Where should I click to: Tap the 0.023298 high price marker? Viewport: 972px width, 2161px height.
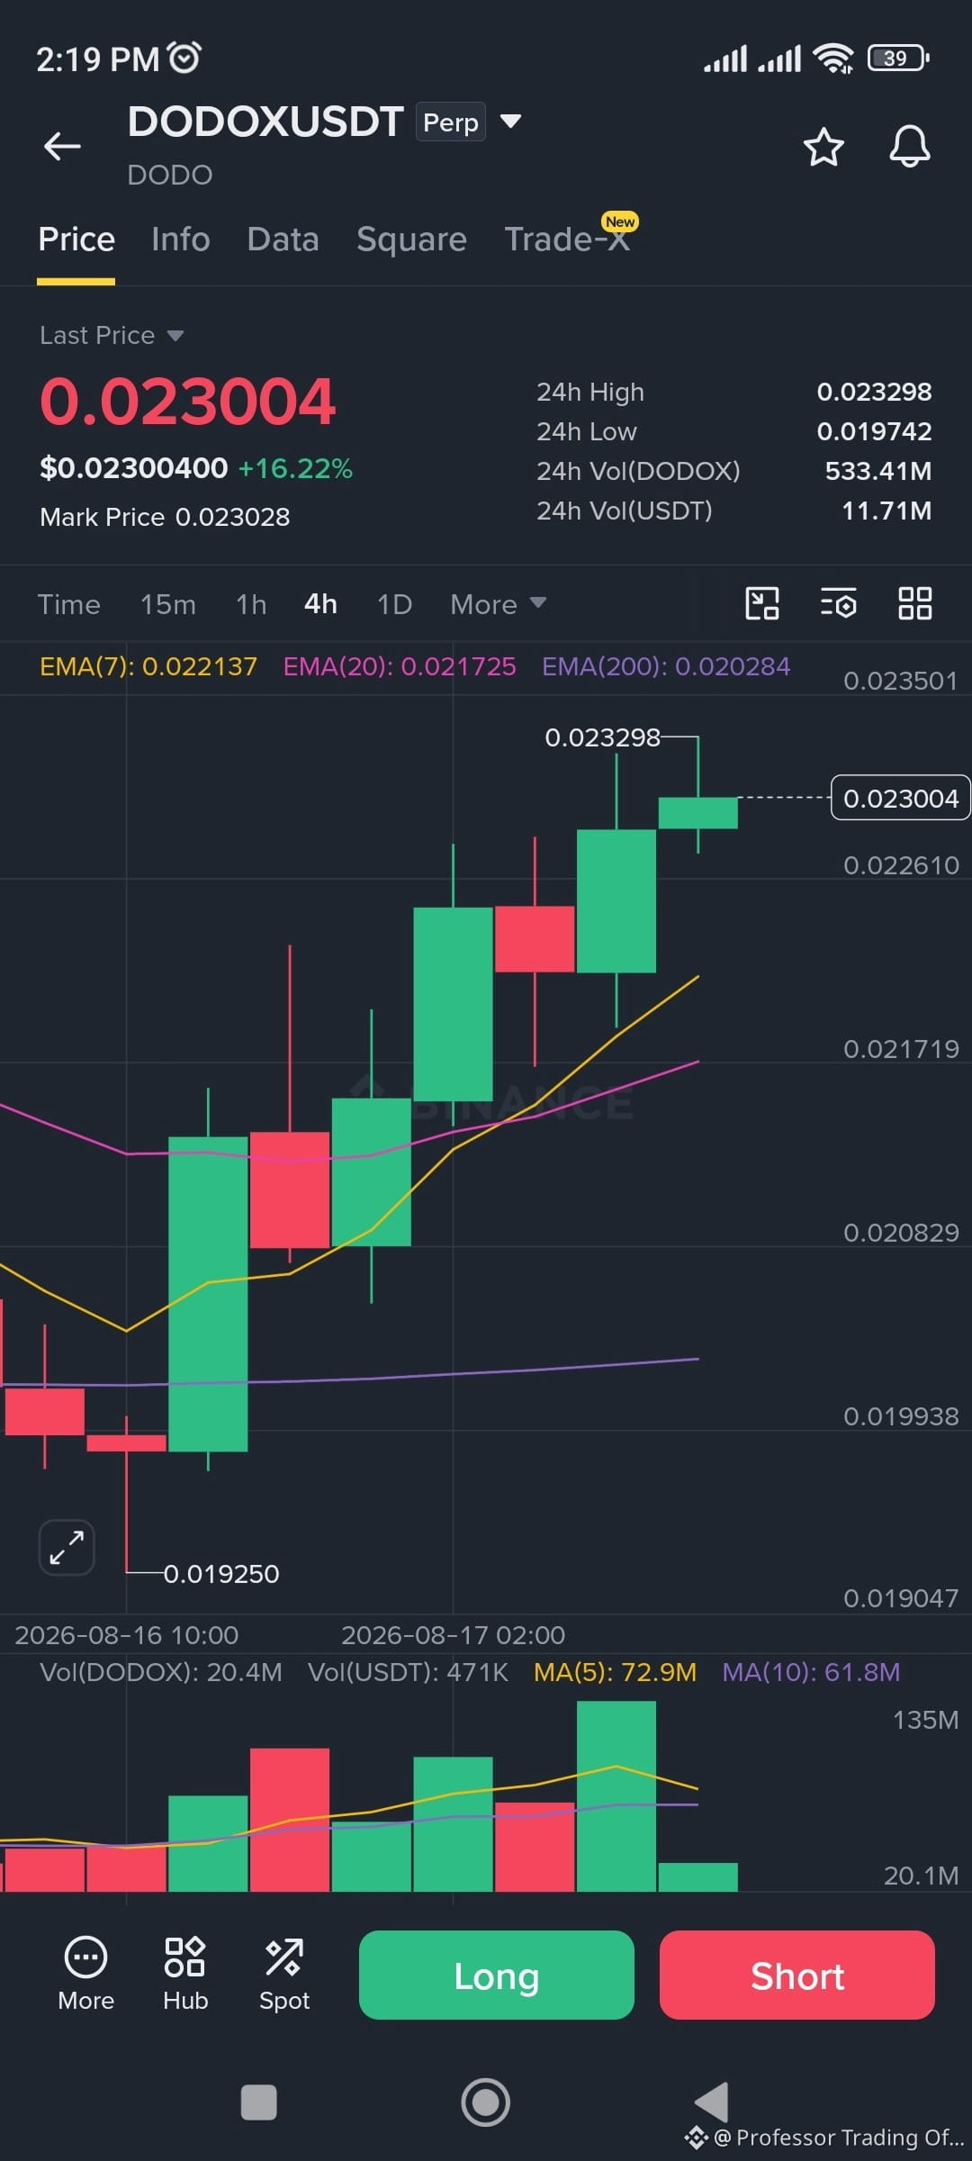[x=603, y=737]
